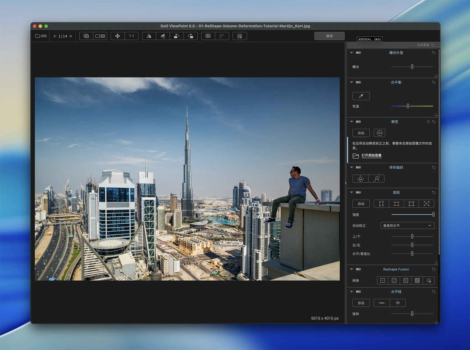Collapse the right-hand palette panel arrow

[346, 183]
